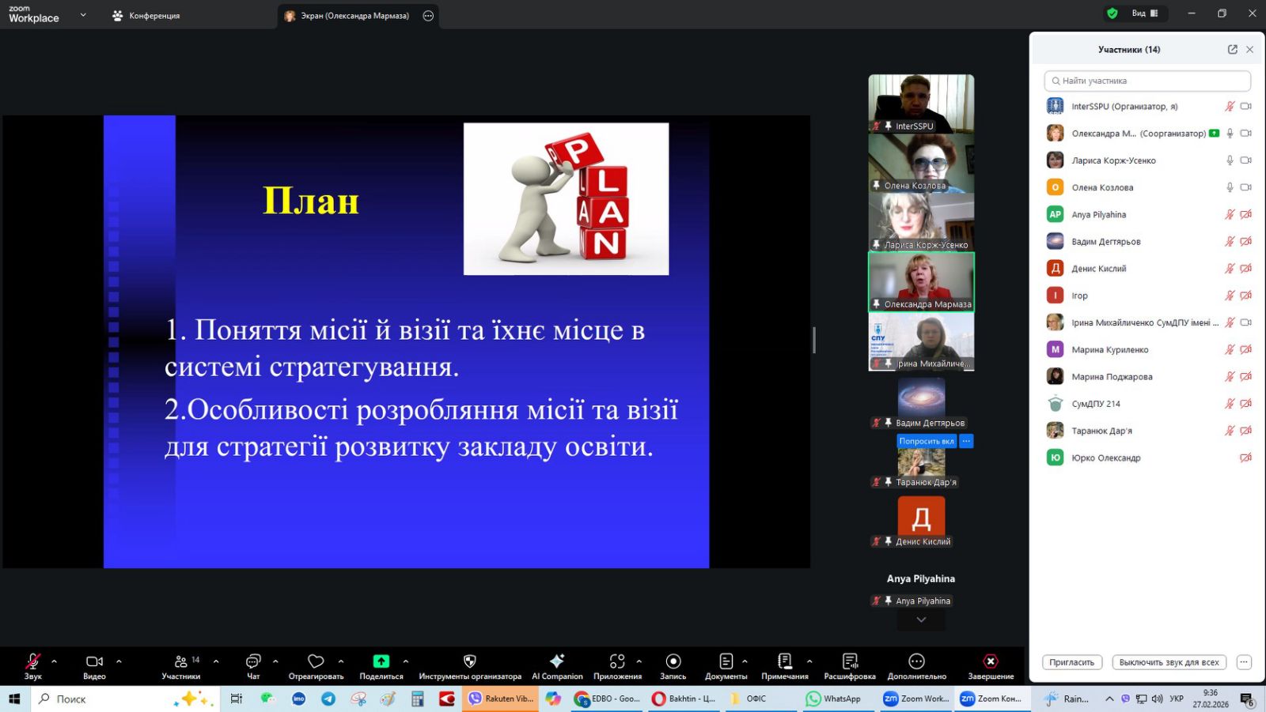Image resolution: width=1266 pixels, height=712 pixels.
Task: Click the green Share screen icon
Action: pos(381,661)
